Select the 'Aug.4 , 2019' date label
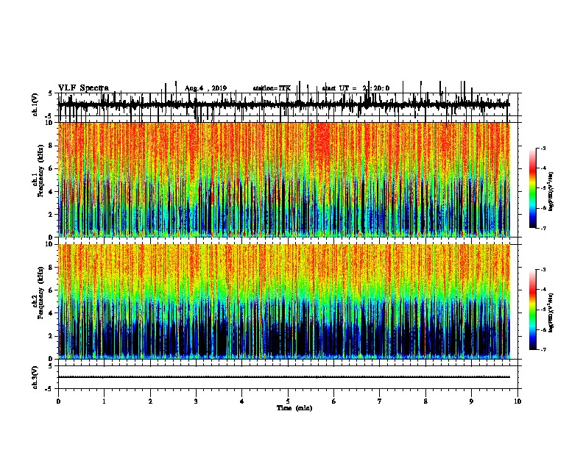 205,88
